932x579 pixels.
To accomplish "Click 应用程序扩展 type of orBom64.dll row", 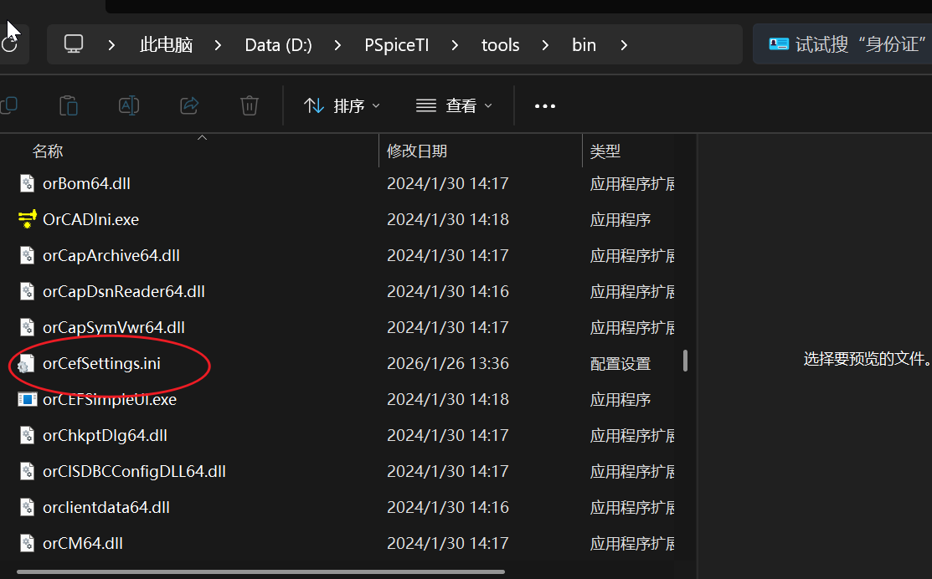I will click(x=632, y=183).
